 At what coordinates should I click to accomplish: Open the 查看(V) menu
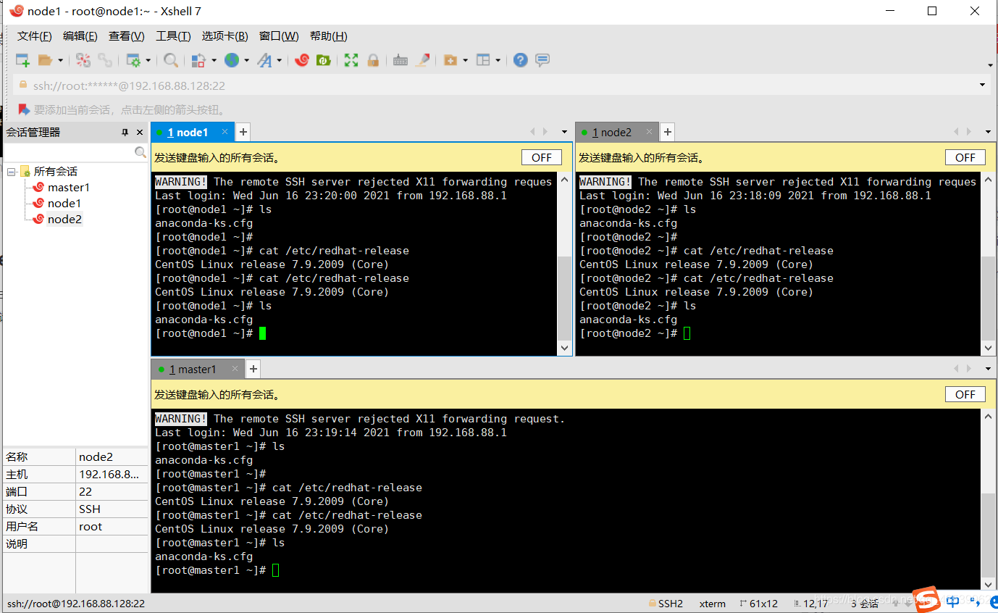click(126, 36)
